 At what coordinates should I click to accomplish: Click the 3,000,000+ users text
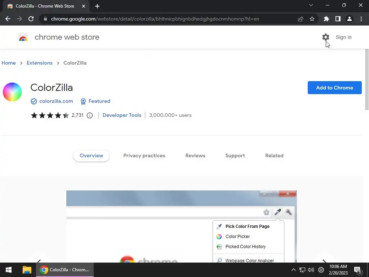point(170,115)
